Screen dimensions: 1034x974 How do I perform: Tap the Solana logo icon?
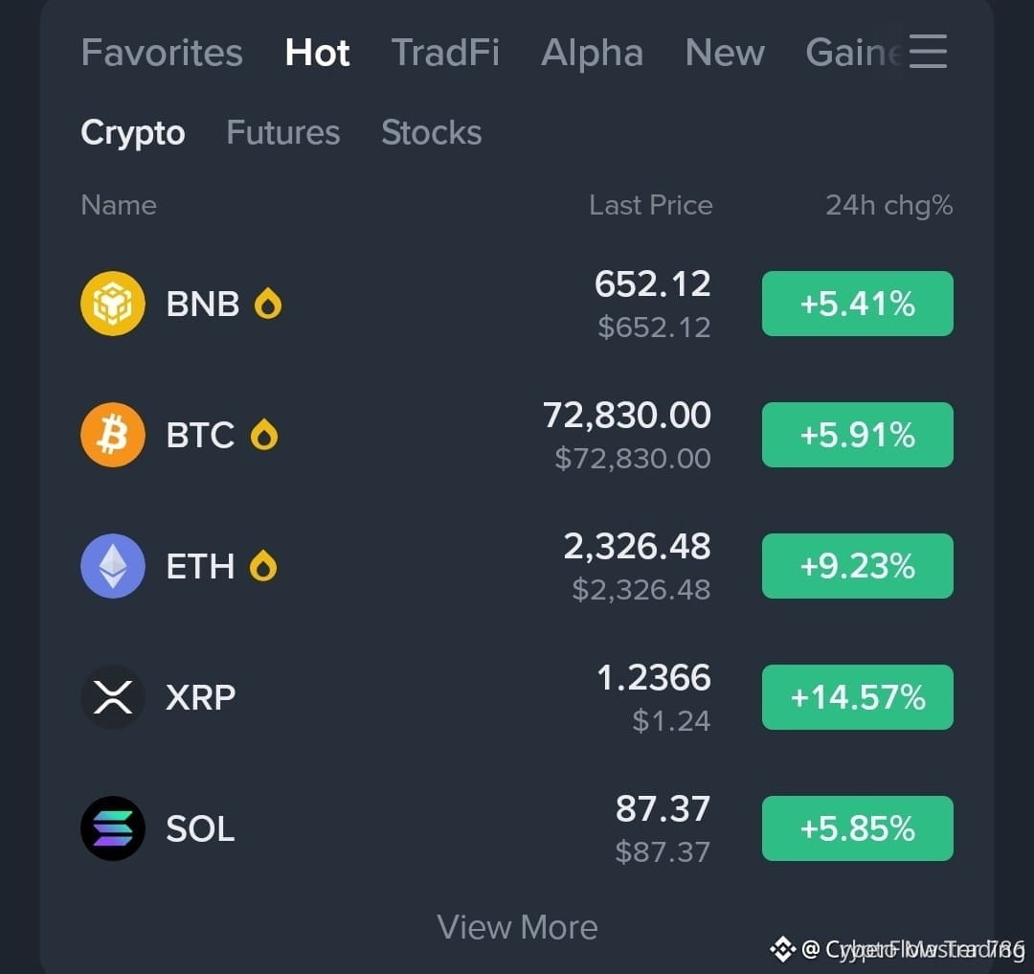pyautogui.click(x=113, y=828)
